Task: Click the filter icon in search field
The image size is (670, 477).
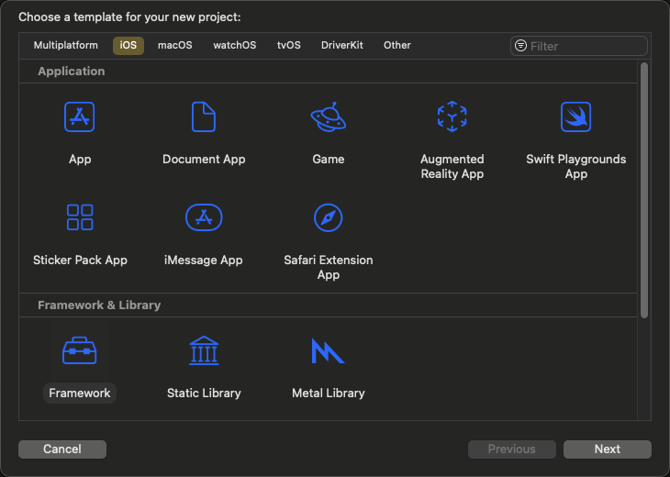Action: pyautogui.click(x=520, y=46)
